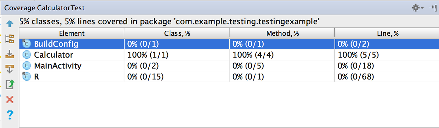439x128 pixels.
Task: Sort by the Method, % column header
Action: [282, 33]
